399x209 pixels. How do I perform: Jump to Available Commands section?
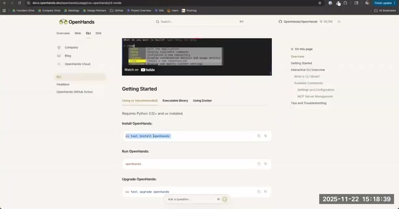308,83
